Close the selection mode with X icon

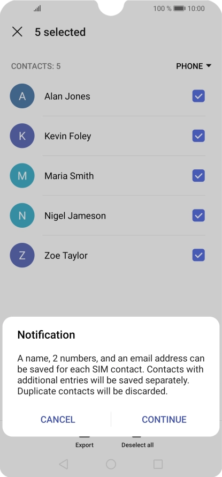(17, 32)
